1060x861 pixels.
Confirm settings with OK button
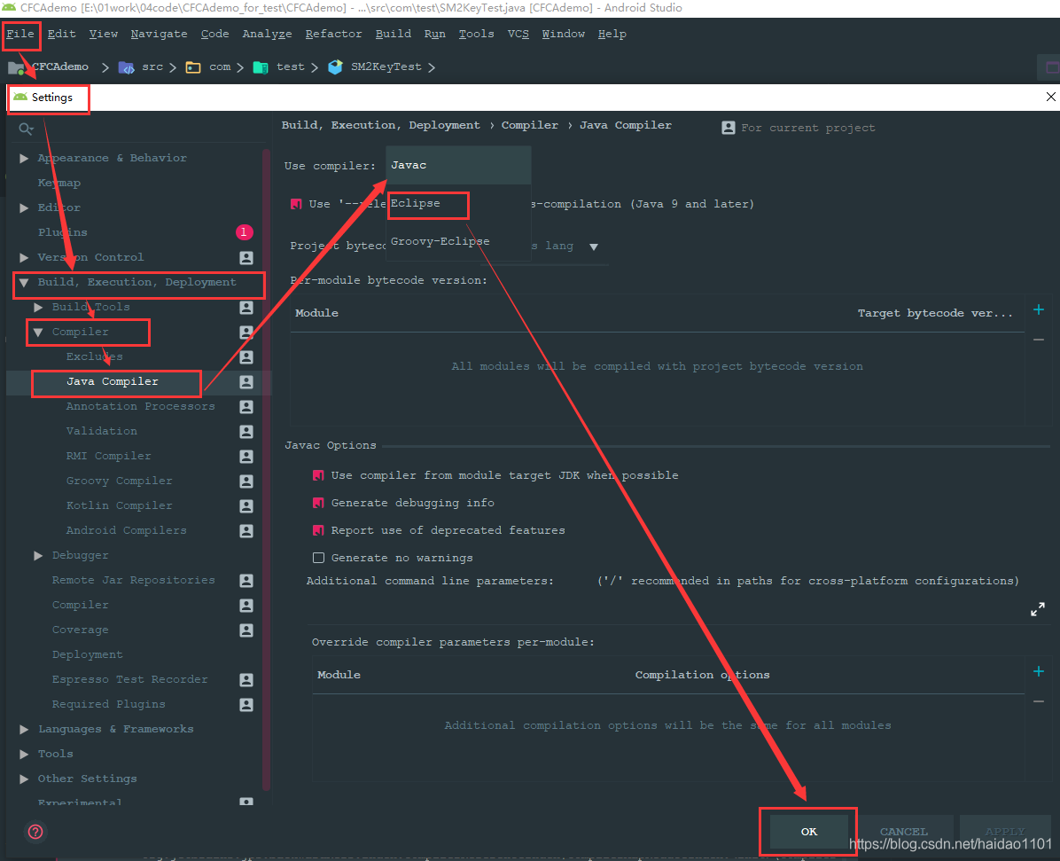808,832
